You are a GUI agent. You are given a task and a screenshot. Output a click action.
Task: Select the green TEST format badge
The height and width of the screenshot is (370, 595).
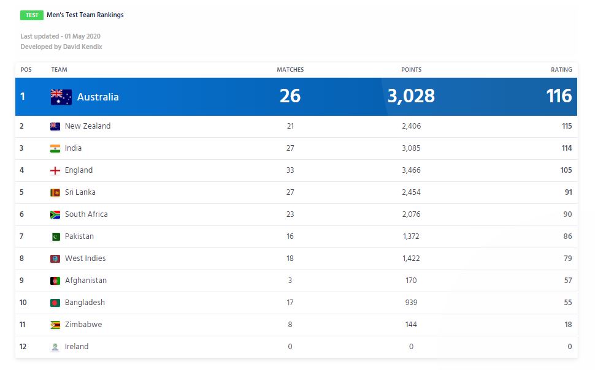[x=32, y=15]
